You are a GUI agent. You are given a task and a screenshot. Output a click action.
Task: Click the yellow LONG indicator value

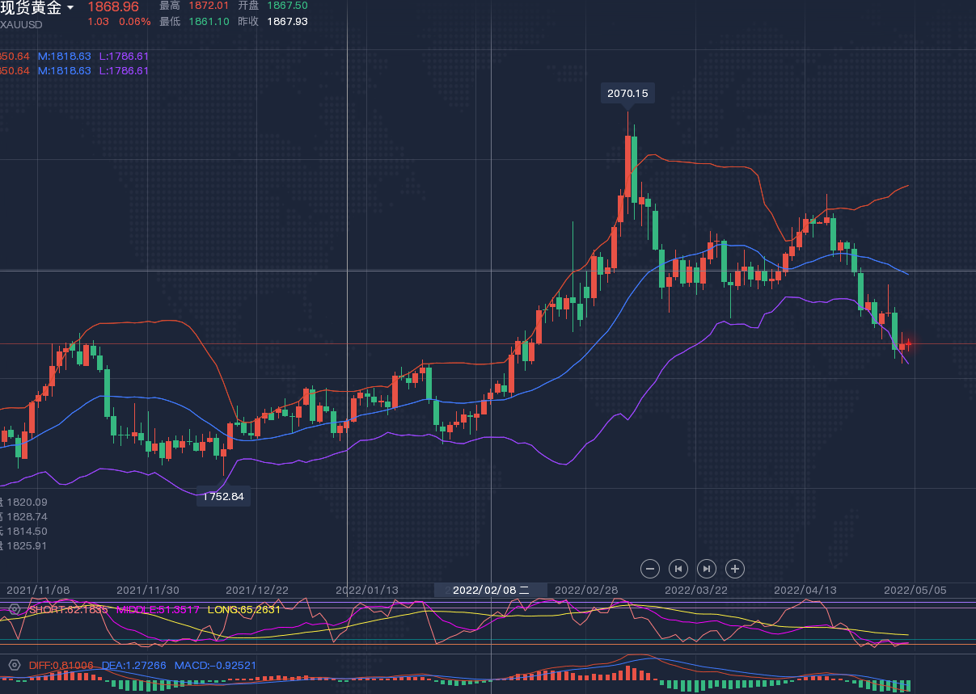pyautogui.click(x=245, y=609)
